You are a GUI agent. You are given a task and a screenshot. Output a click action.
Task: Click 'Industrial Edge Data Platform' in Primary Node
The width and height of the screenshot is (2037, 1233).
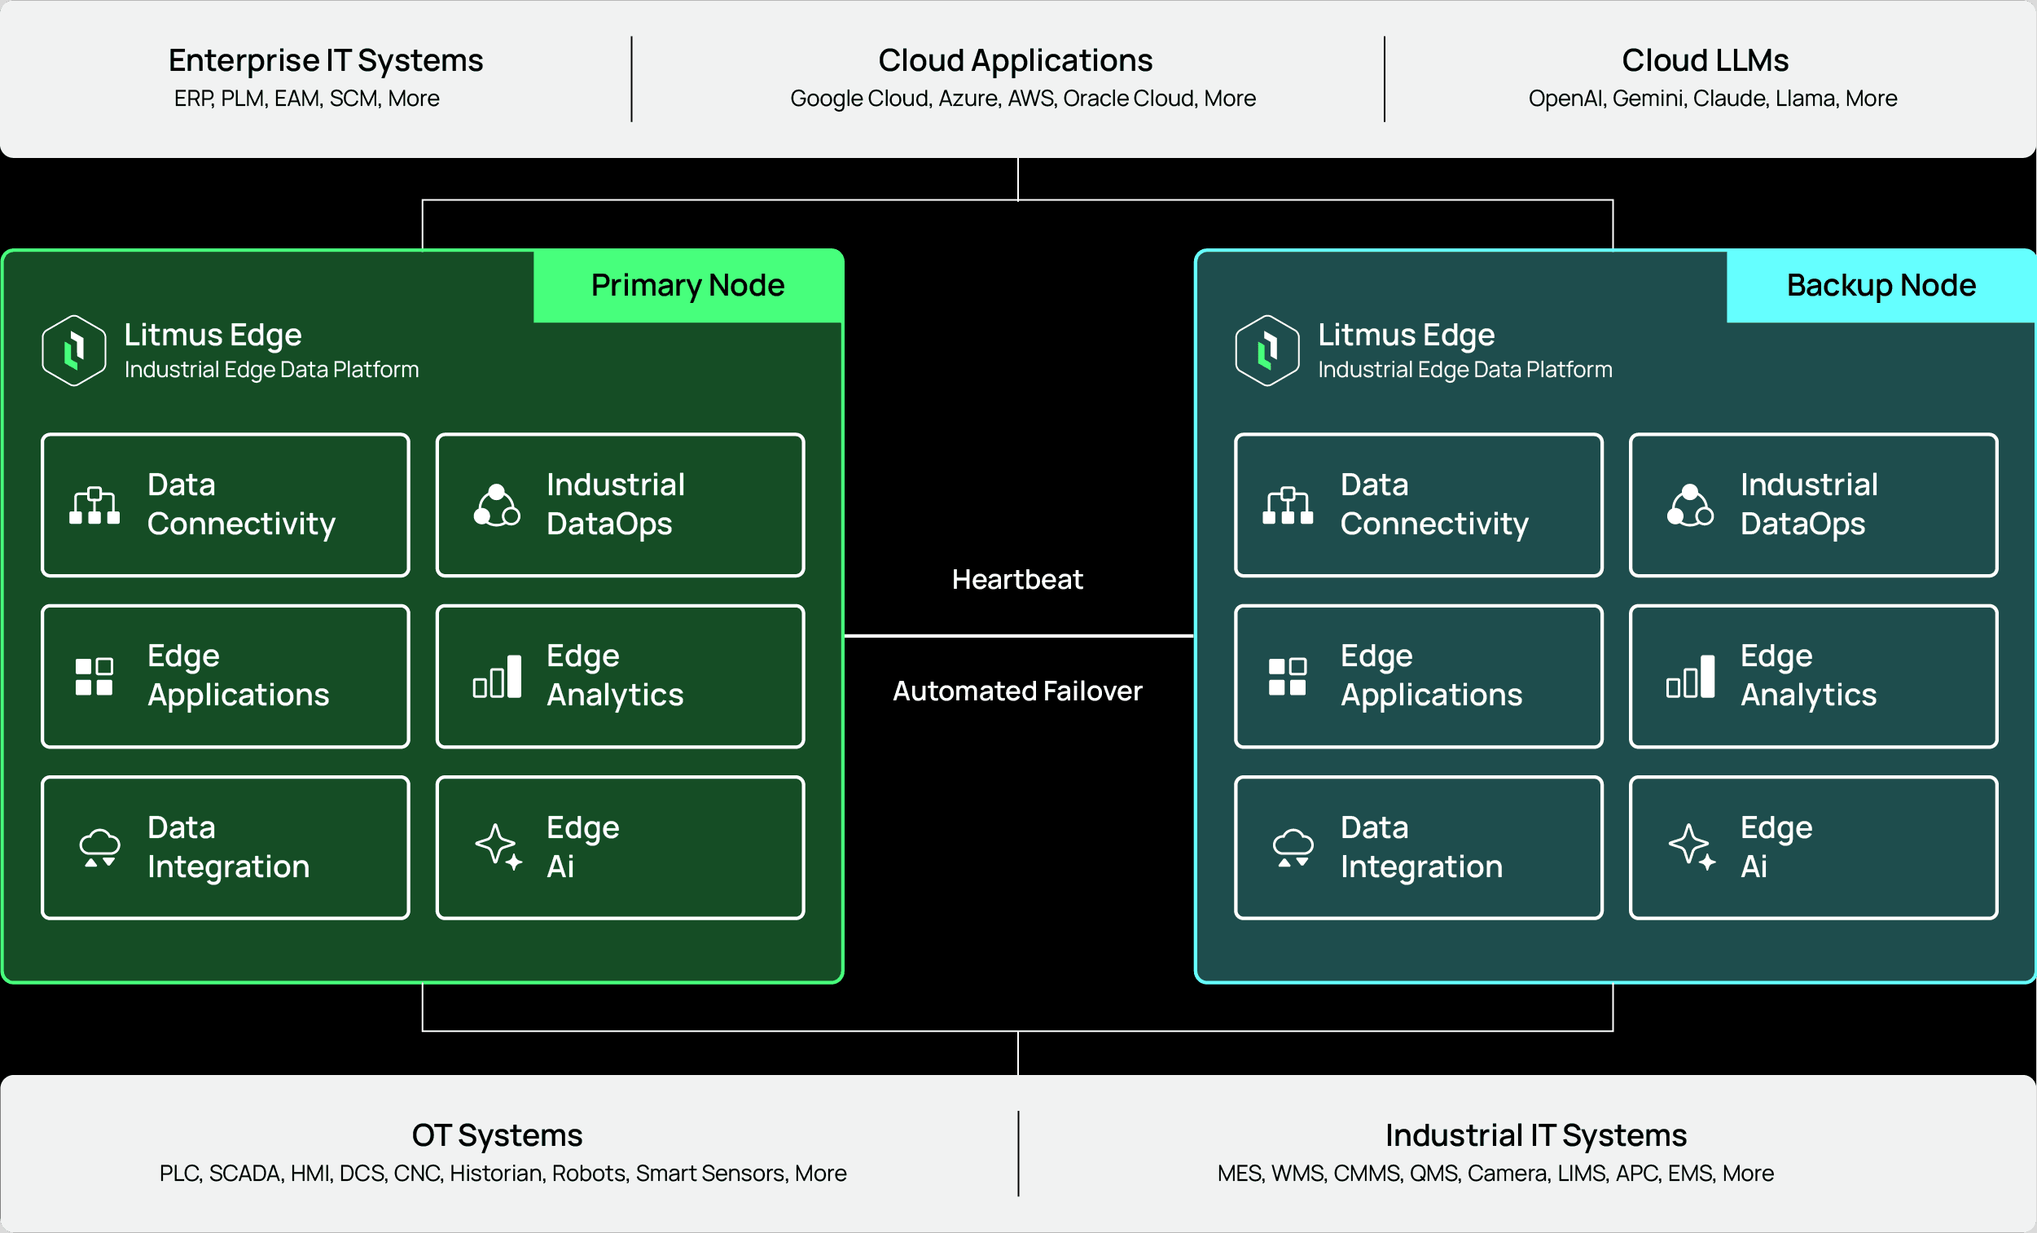tap(271, 370)
